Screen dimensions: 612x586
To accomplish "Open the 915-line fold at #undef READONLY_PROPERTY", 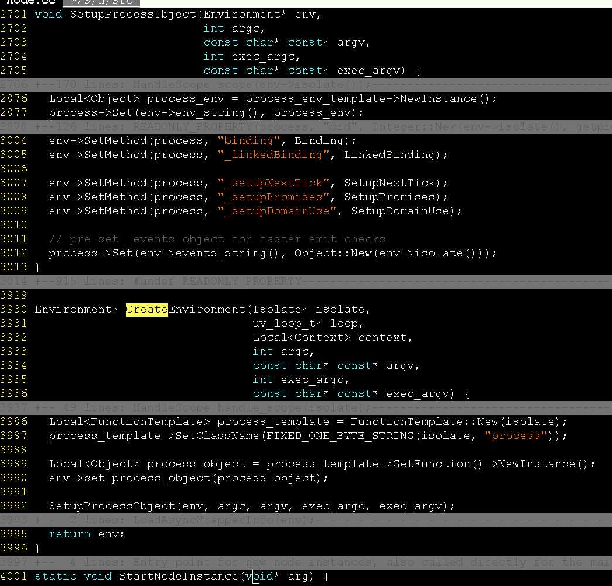I will pos(306,282).
